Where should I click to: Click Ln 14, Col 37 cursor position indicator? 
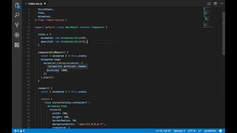point(163,131)
